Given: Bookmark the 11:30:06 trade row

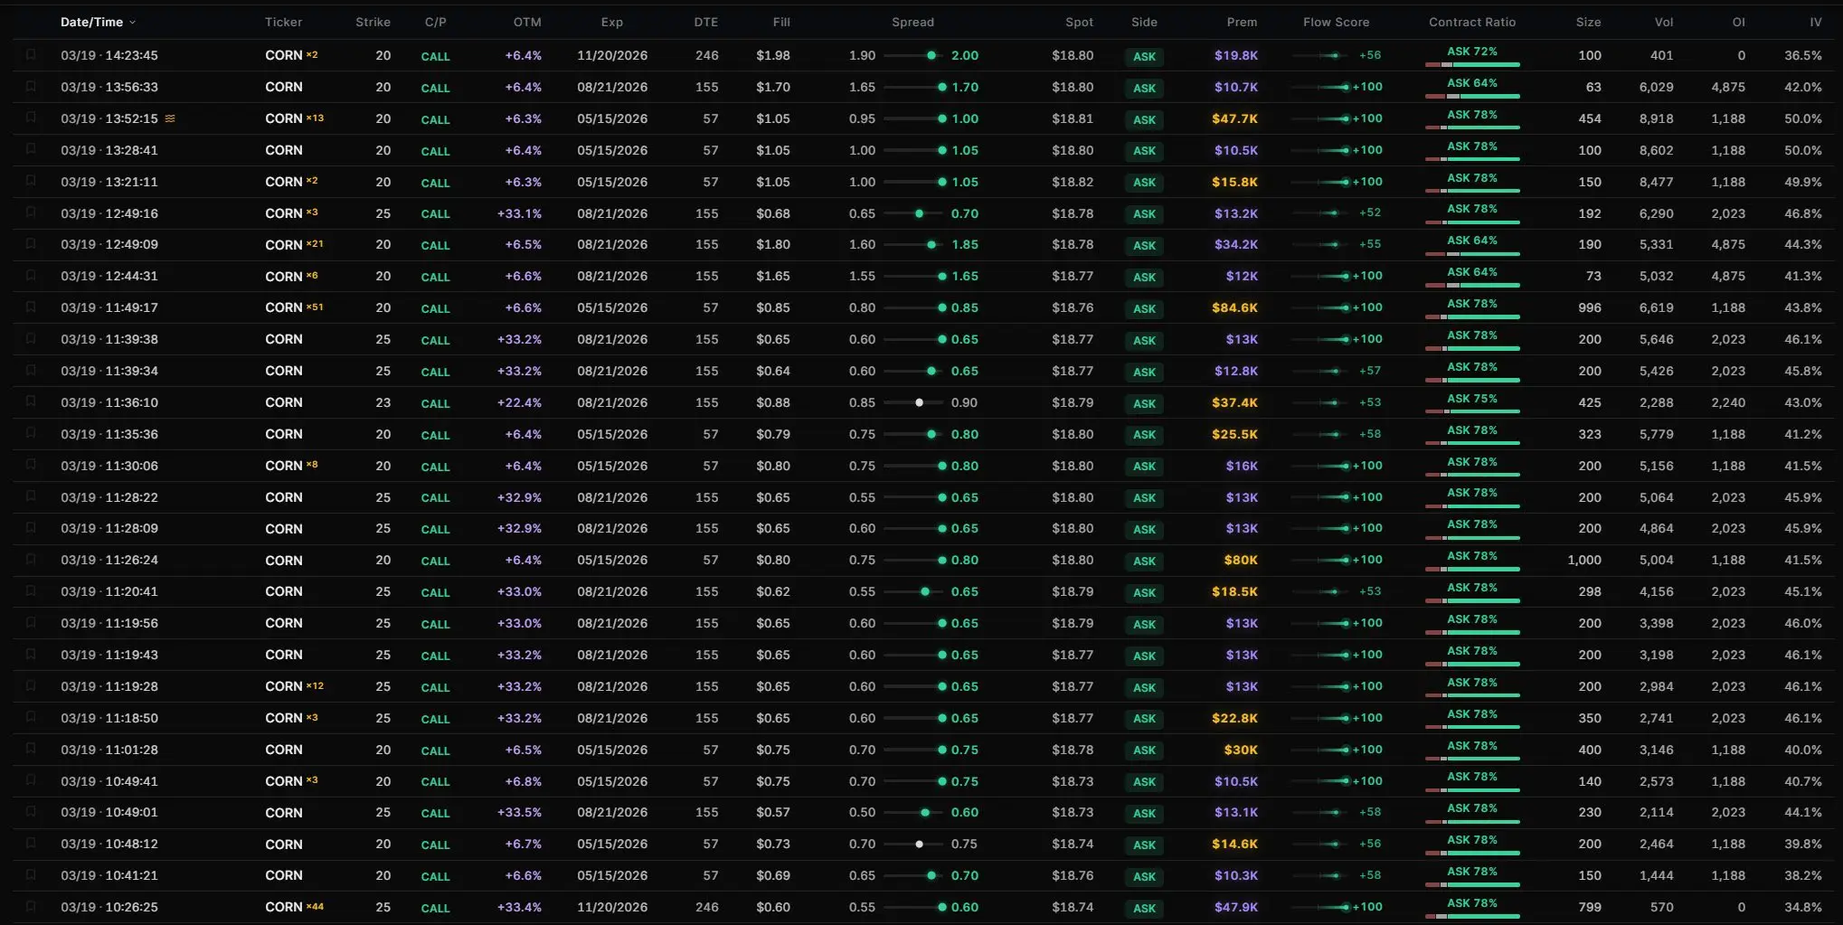Looking at the screenshot, I should [31, 465].
